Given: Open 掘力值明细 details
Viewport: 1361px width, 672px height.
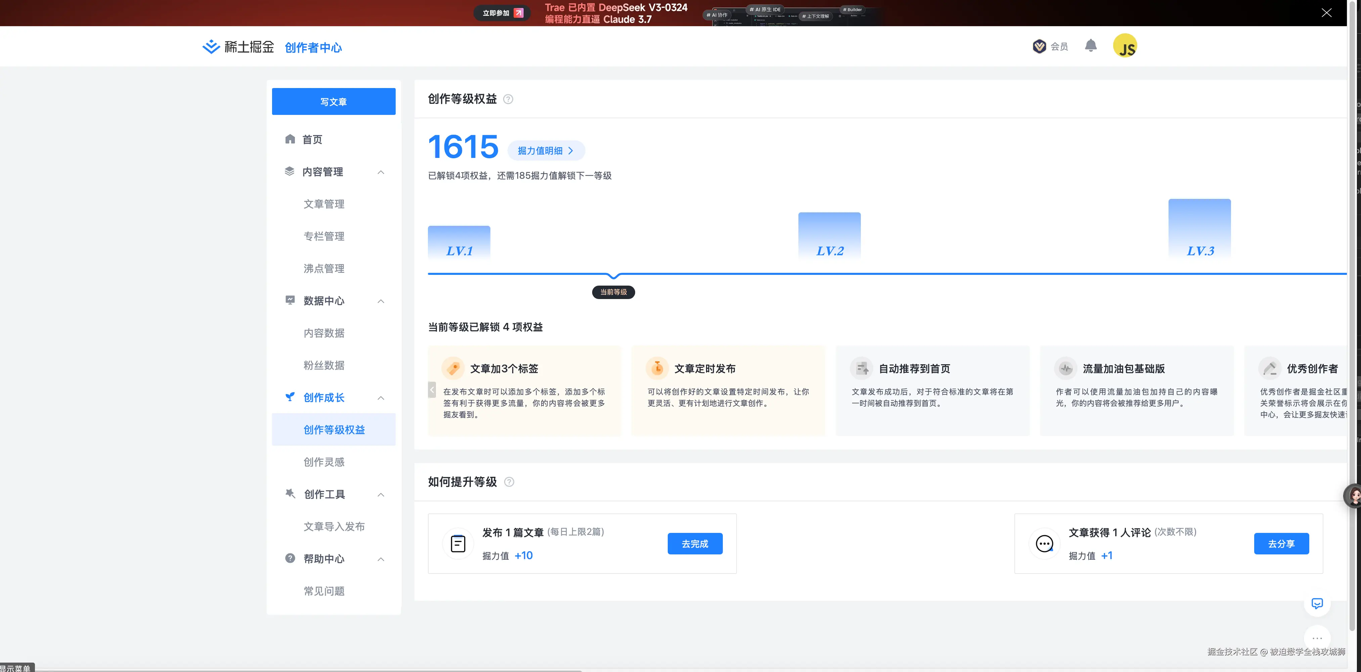Looking at the screenshot, I should click(x=545, y=150).
